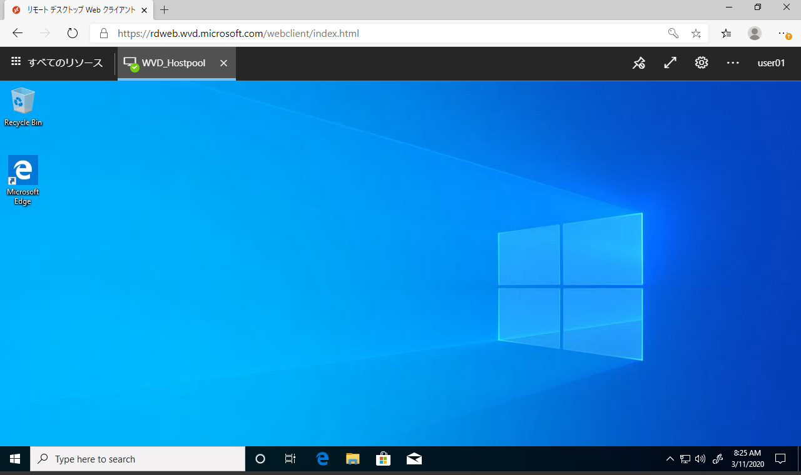801x475 pixels.
Task: View site info via lock icon
Action: [104, 33]
